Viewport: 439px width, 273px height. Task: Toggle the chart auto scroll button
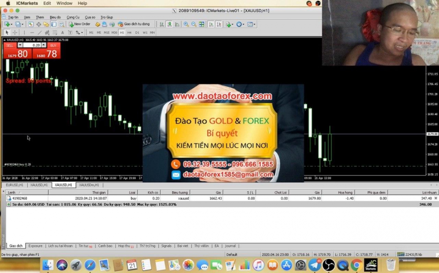(211, 24)
